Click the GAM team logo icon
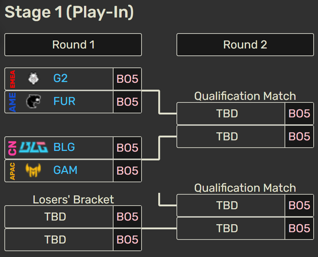 (x=34, y=170)
